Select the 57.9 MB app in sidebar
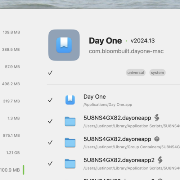Image resolution: width=180 pixels, height=180 pixels. coord(13,67)
